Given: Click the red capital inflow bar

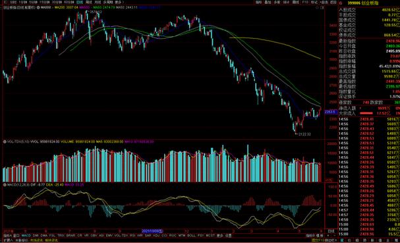Looking at the screenshot, I should click(366, 113).
